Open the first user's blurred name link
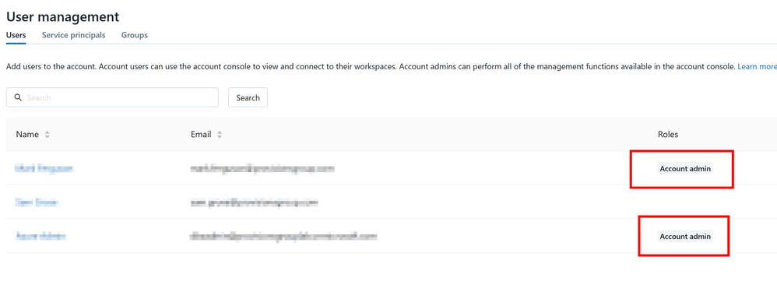The image size is (777, 288). pos(44,169)
